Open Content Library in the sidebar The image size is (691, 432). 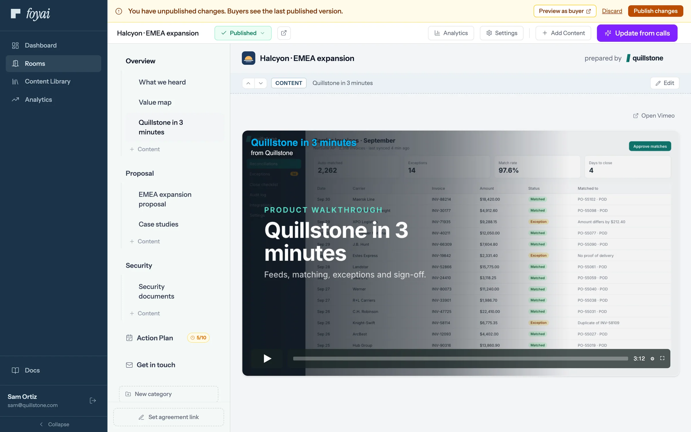tap(53, 82)
